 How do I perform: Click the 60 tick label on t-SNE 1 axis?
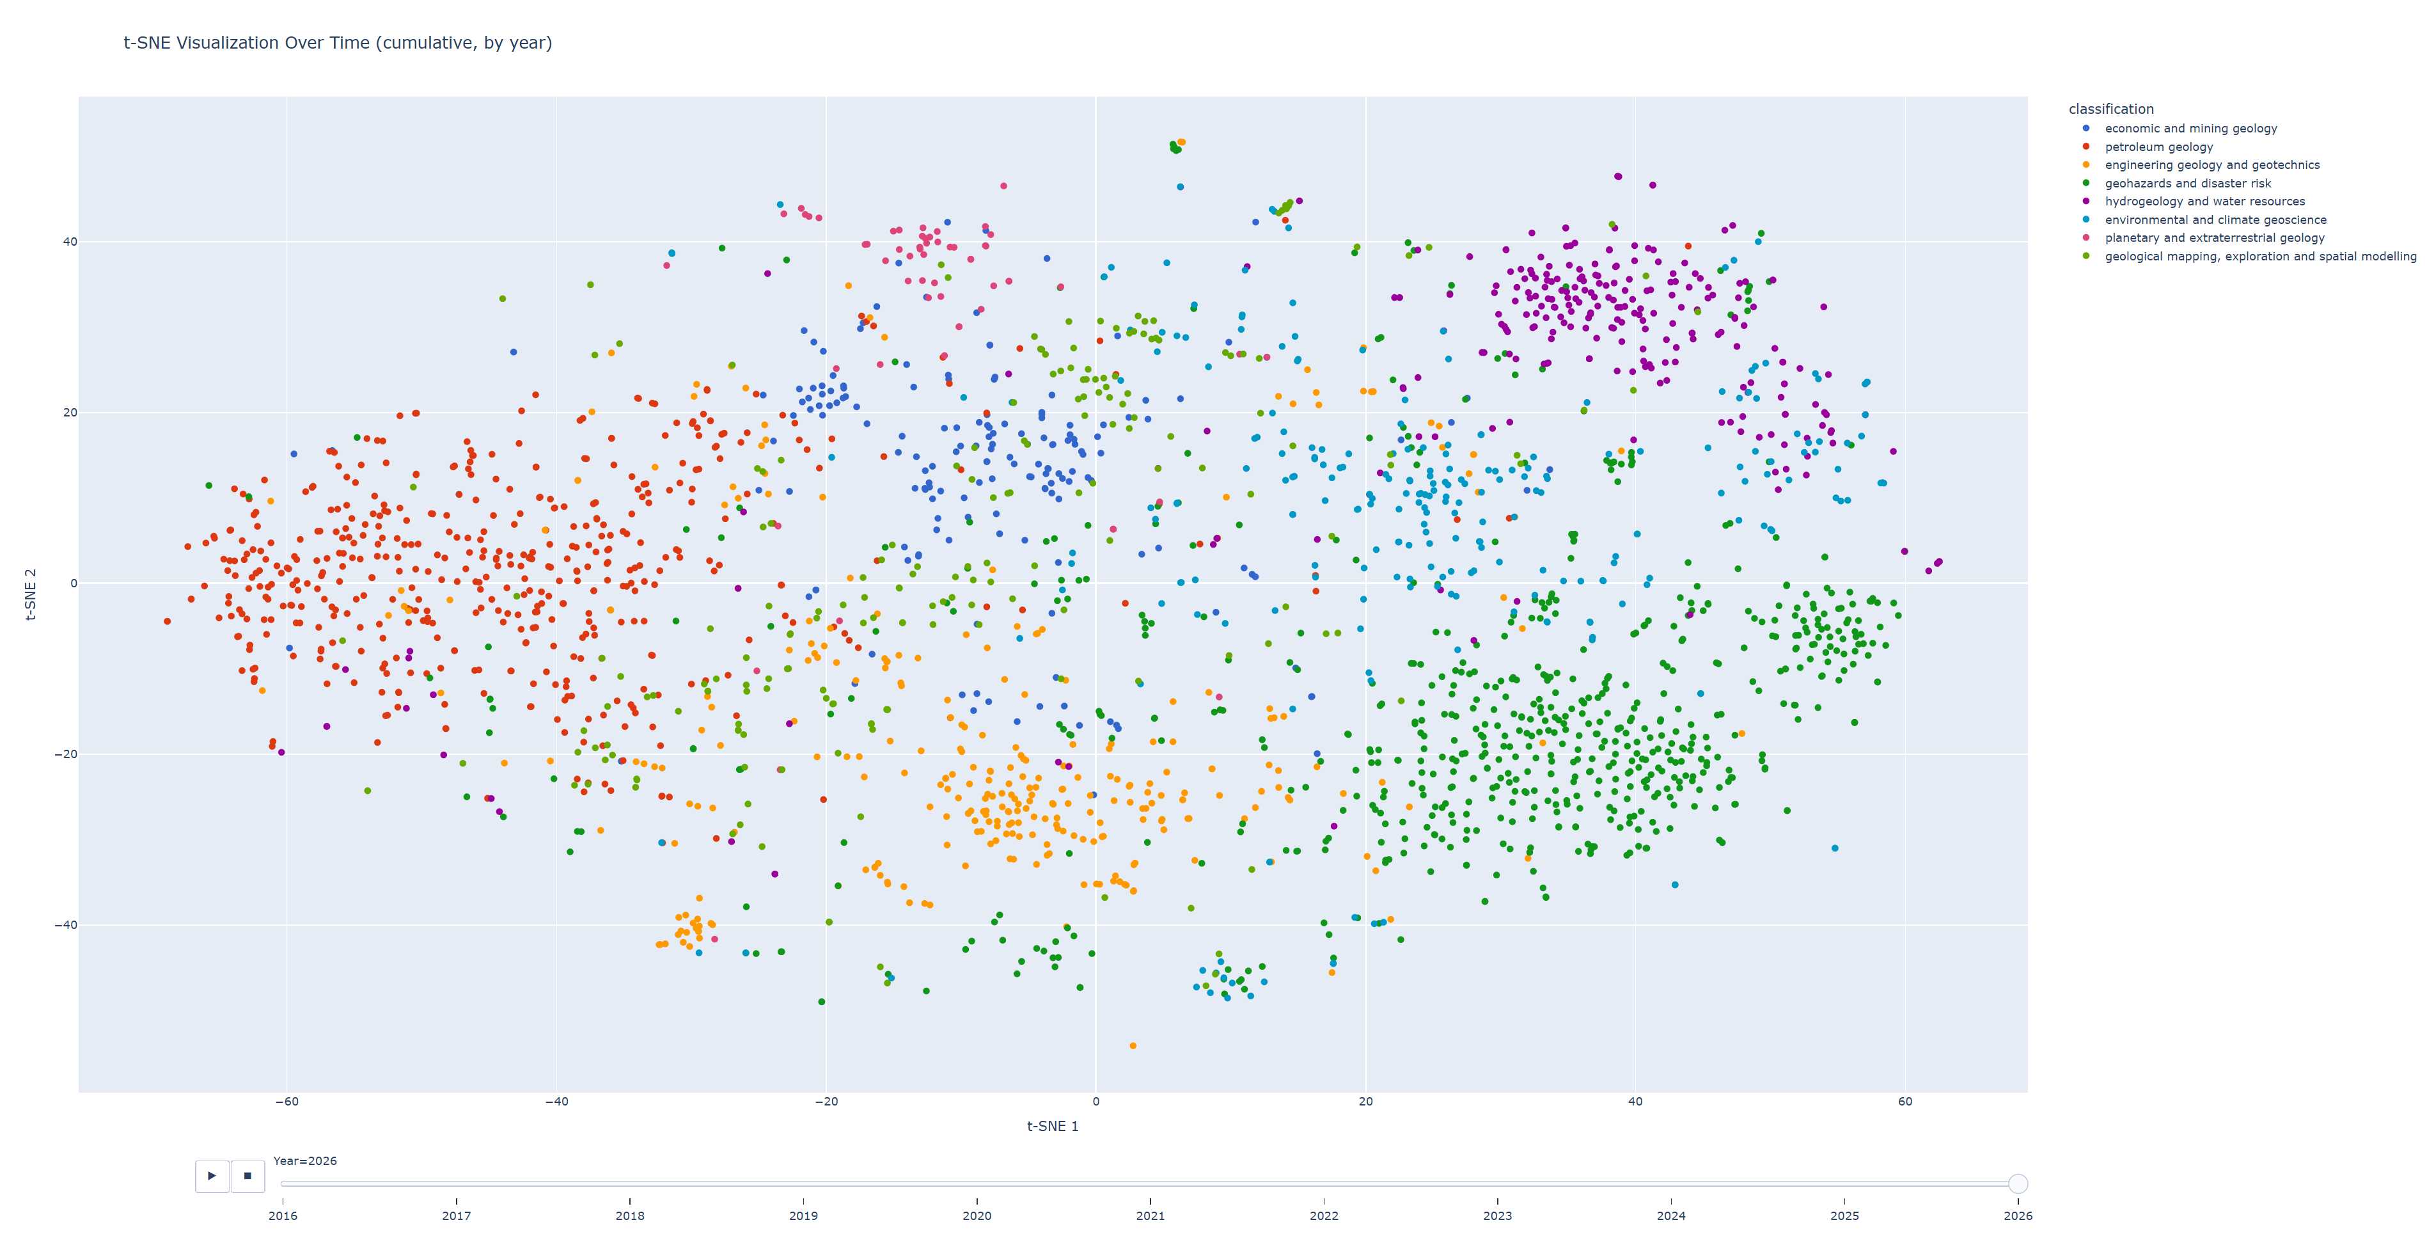click(x=1905, y=1101)
